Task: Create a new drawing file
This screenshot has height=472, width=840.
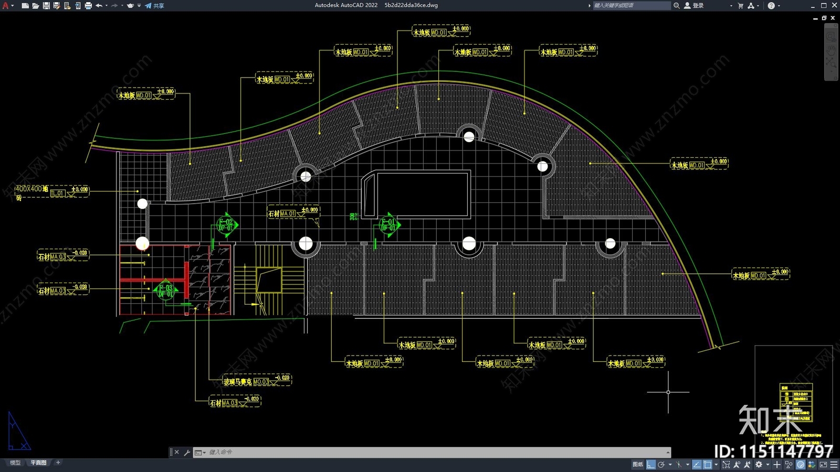Action: (x=25, y=6)
